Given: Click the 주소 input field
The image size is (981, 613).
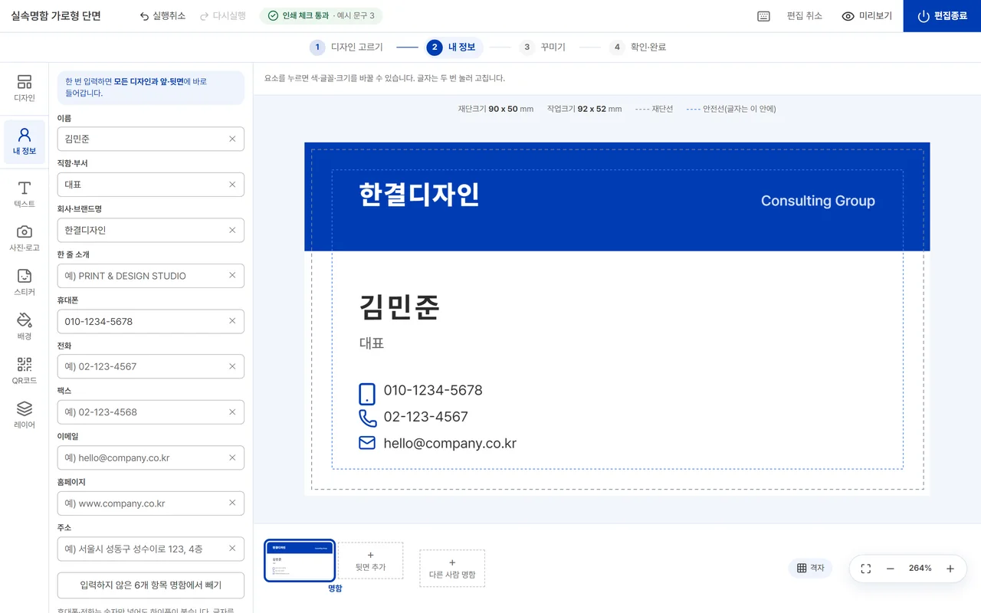Looking at the screenshot, I should coord(151,549).
